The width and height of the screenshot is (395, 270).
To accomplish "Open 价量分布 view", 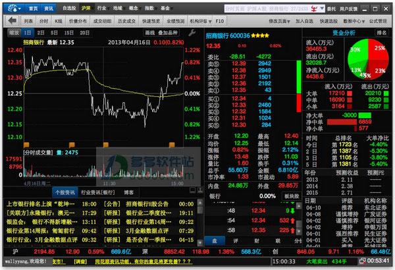I will [x=78, y=21].
